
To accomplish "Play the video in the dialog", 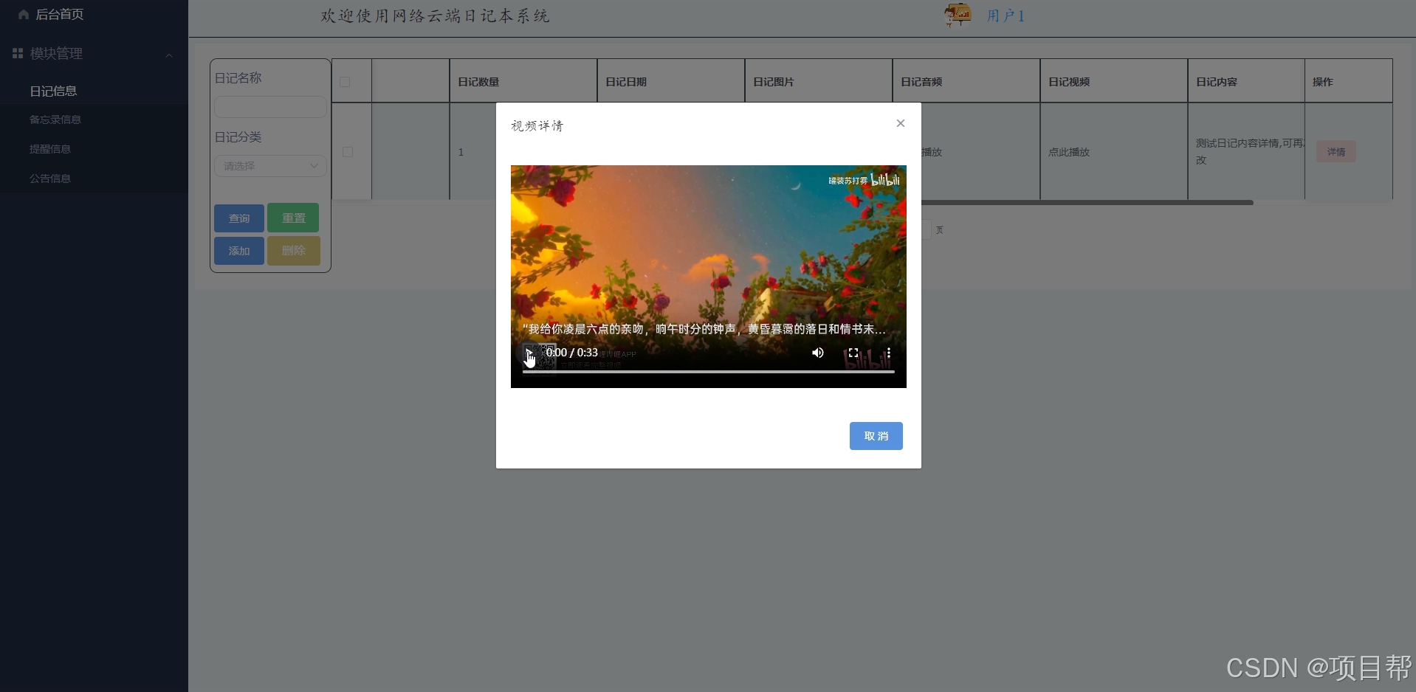I will pyautogui.click(x=529, y=353).
